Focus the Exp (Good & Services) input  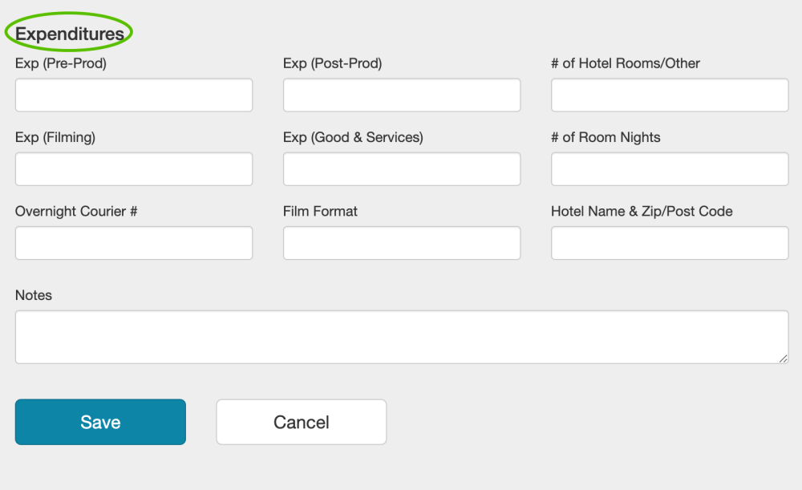(402, 169)
